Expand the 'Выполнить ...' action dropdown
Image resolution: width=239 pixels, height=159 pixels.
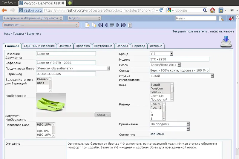pyautogui.click(x=41, y=25)
